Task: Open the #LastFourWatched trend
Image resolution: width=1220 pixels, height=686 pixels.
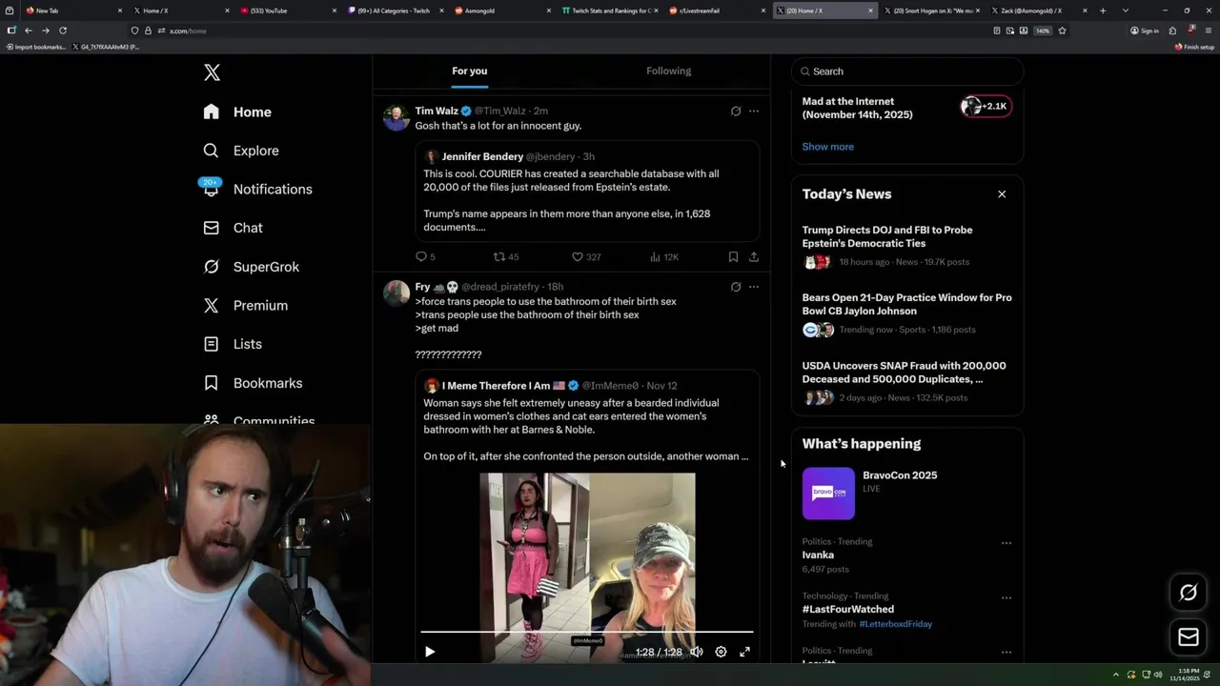Action: click(847, 609)
